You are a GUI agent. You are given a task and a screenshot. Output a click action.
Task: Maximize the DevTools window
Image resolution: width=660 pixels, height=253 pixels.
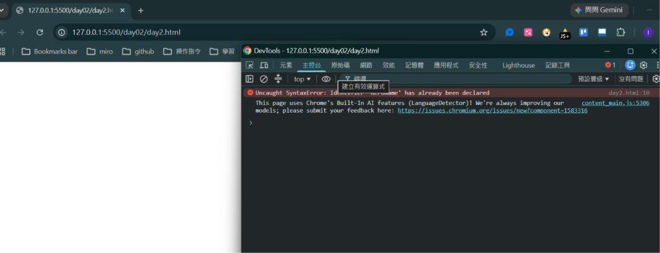[x=630, y=51]
